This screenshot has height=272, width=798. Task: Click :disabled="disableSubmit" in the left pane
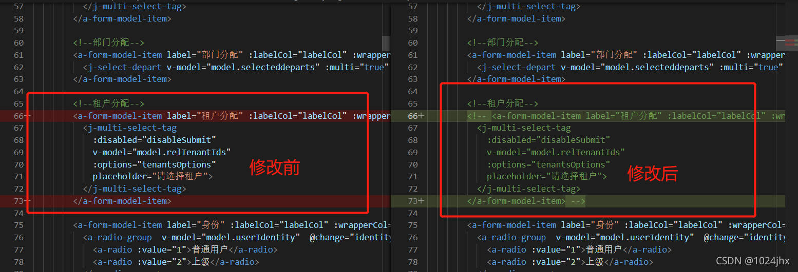[154, 140]
